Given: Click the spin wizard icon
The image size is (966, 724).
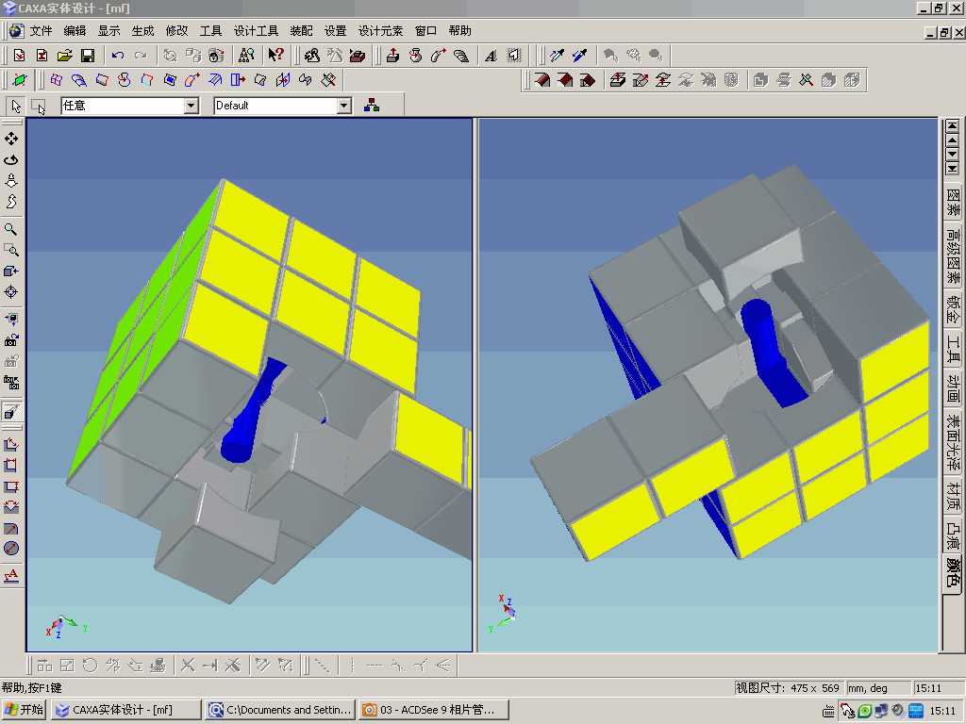Looking at the screenshot, I should click(x=416, y=56).
